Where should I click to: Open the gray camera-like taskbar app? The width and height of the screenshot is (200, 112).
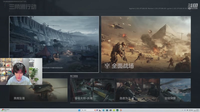click(110, 110)
